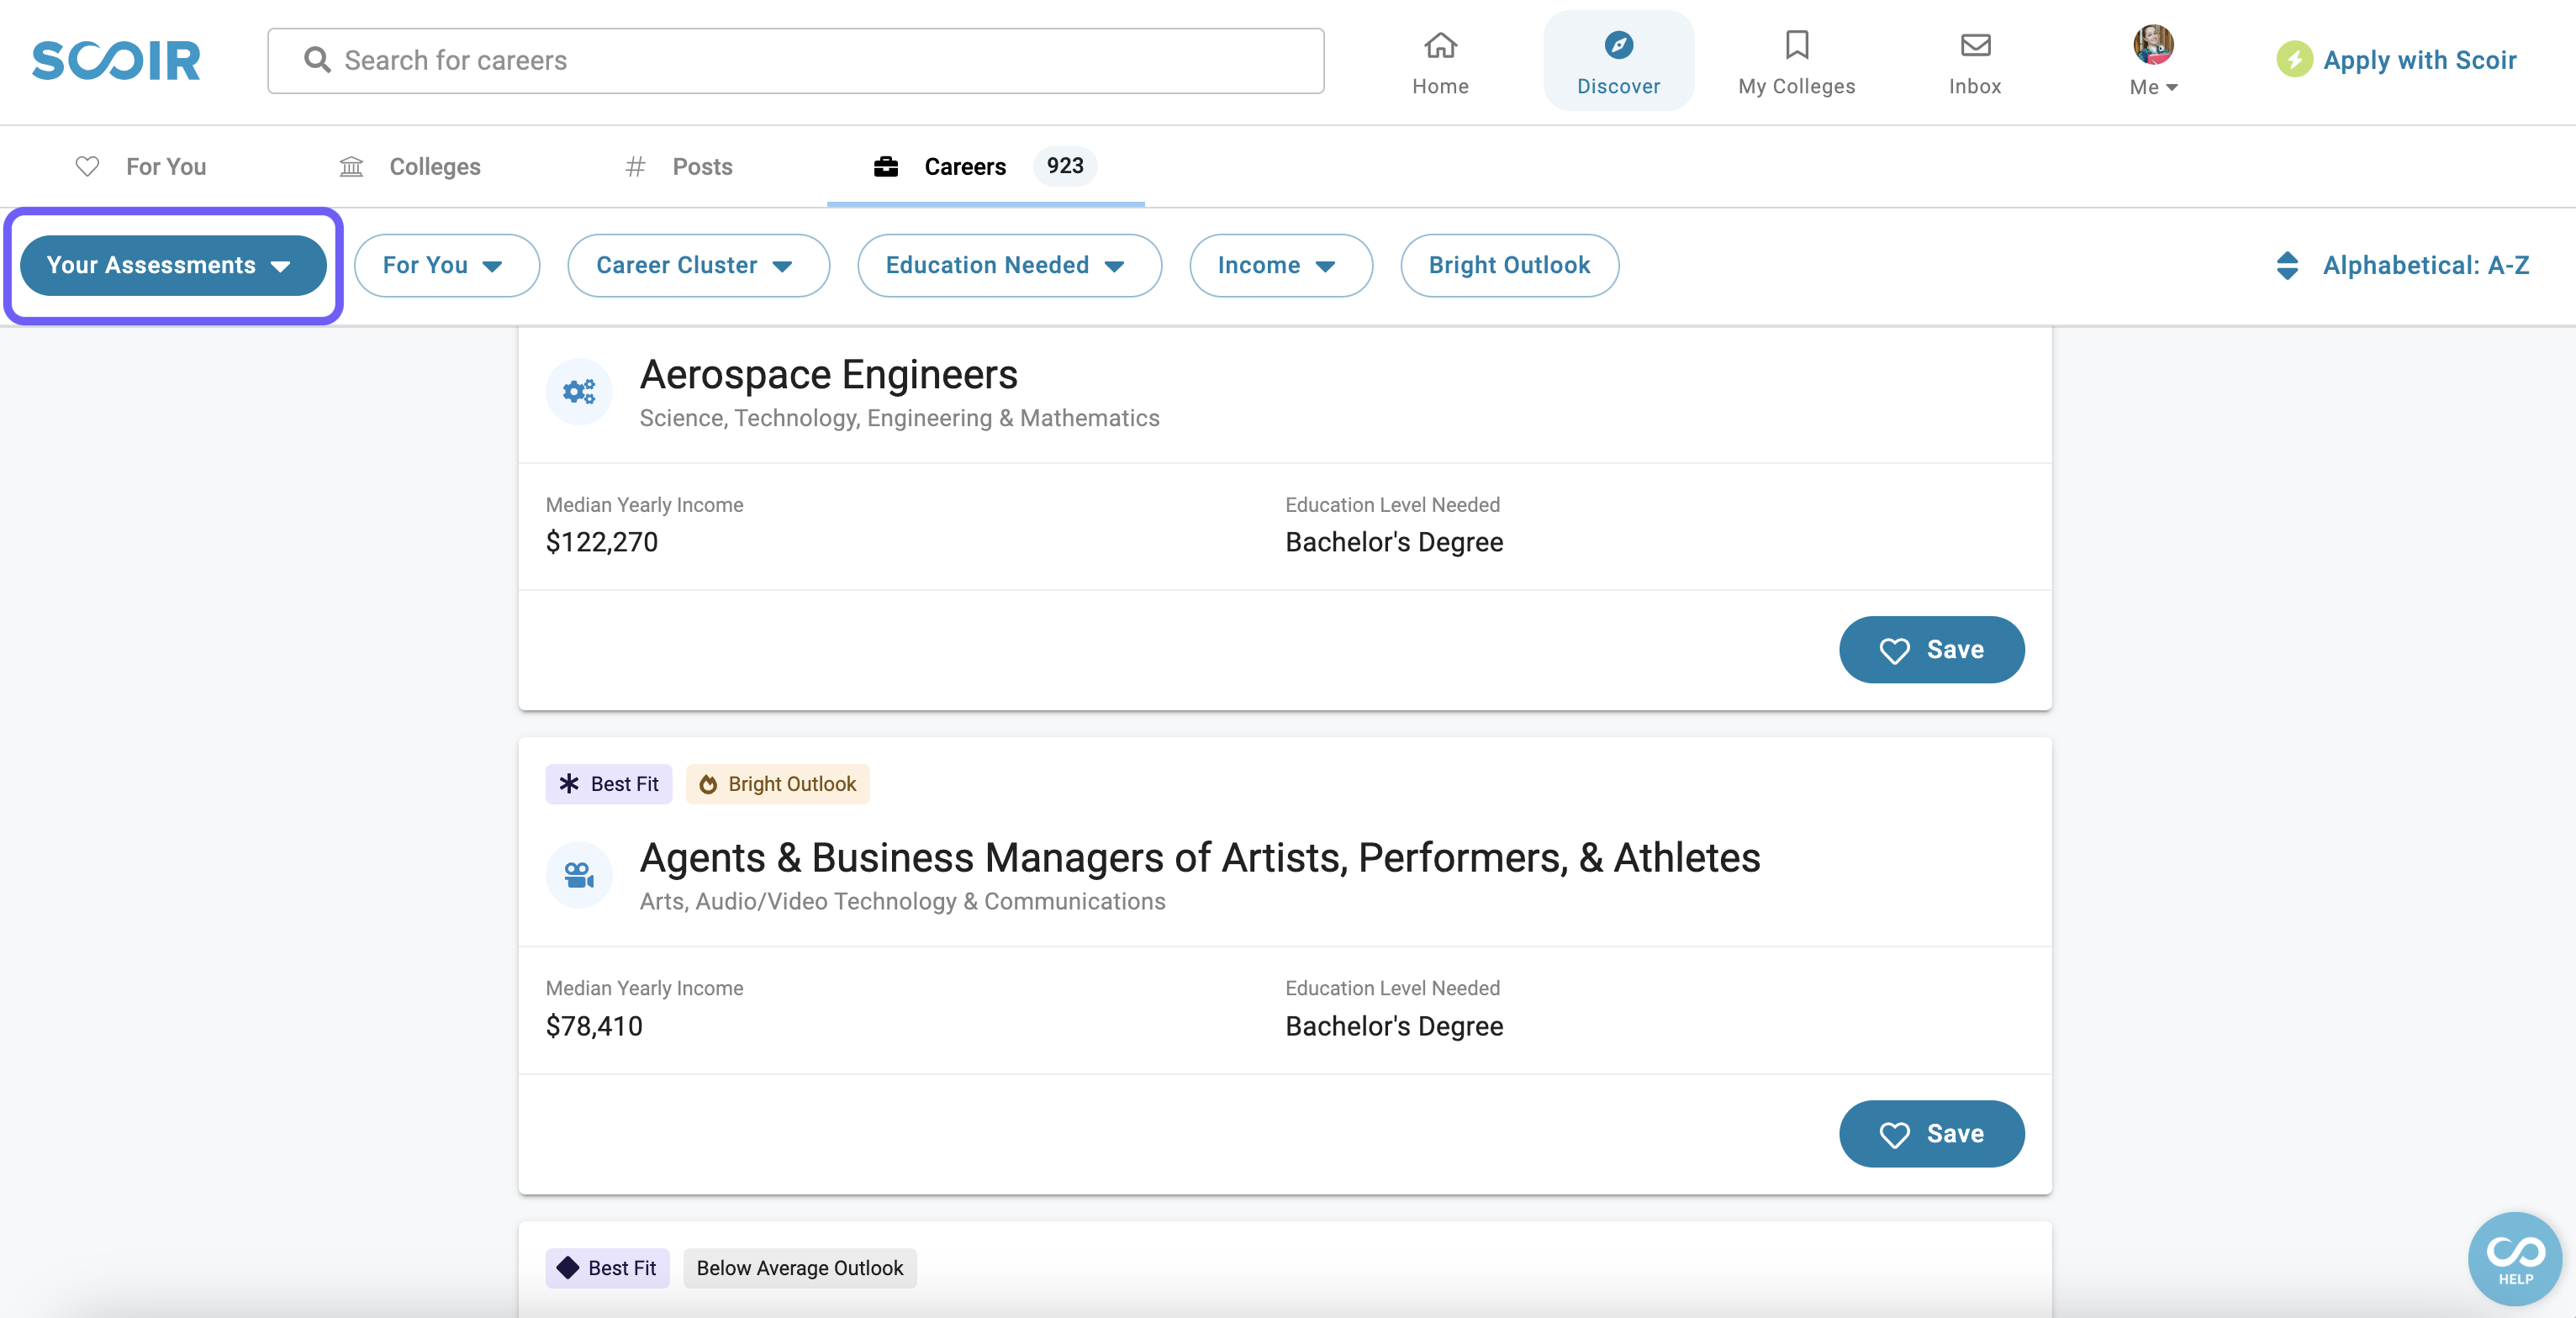
Task: Click the search magnifier icon
Action: [317, 60]
